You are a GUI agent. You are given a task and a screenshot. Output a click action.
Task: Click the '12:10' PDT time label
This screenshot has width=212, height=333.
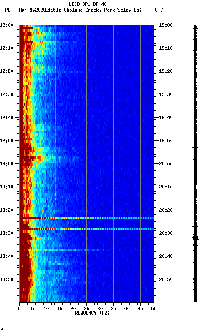click(7, 48)
